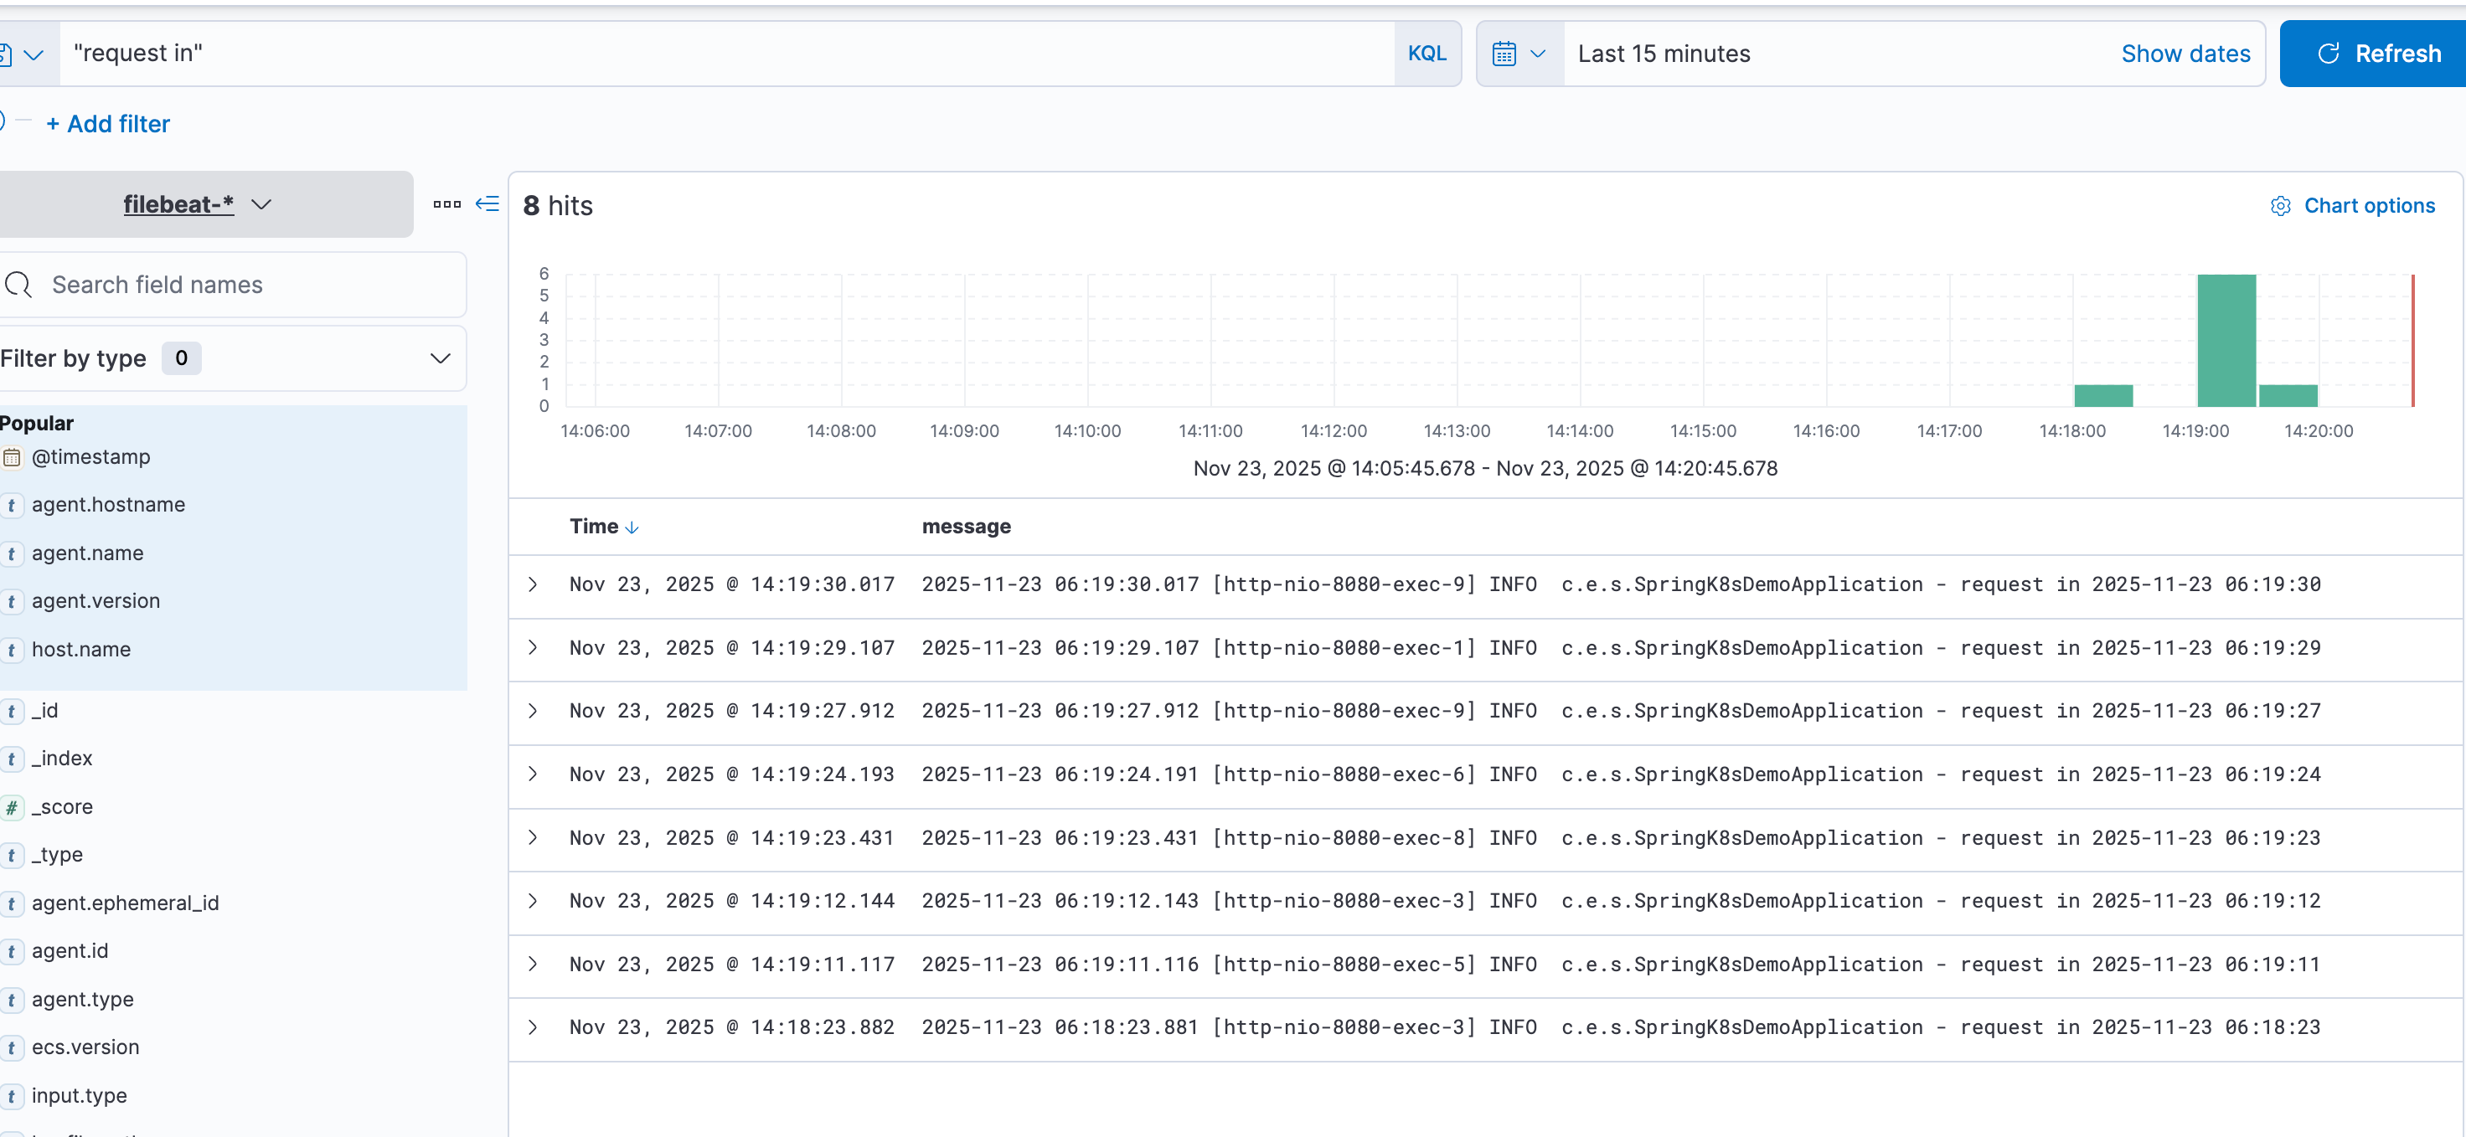This screenshot has height=1137, width=2466.
Task: Click + Add filter
Action: [107, 123]
